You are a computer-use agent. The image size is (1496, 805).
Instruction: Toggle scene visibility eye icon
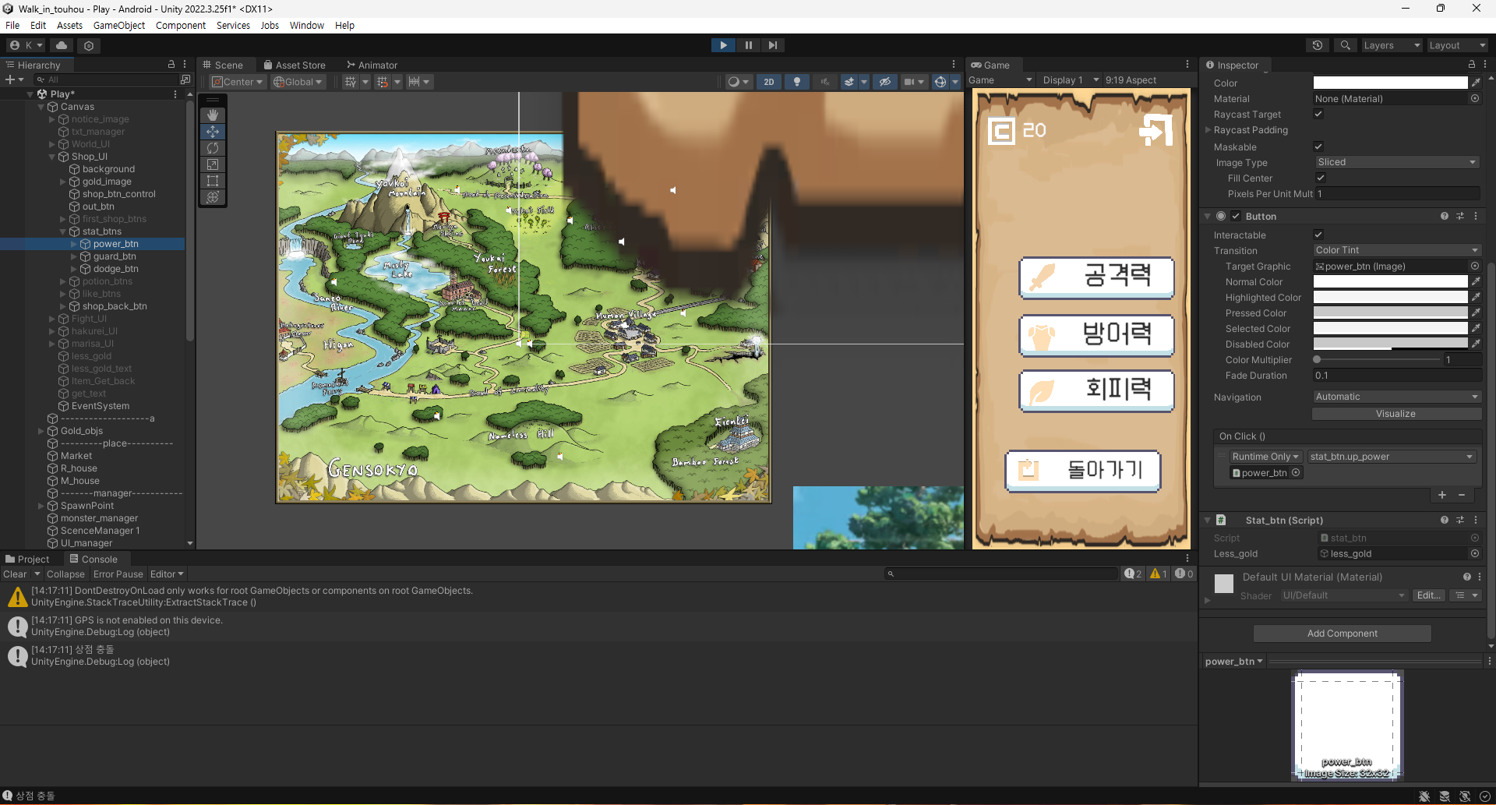[884, 82]
